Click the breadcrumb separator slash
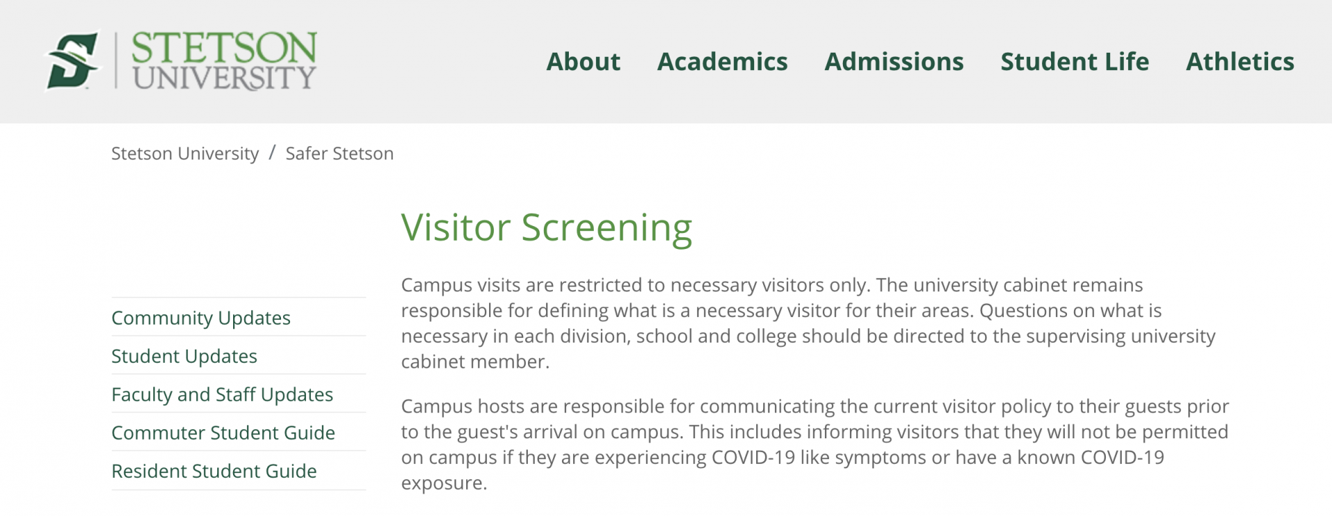The width and height of the screenshot is (1332, 516). click(x=273, y=153)
